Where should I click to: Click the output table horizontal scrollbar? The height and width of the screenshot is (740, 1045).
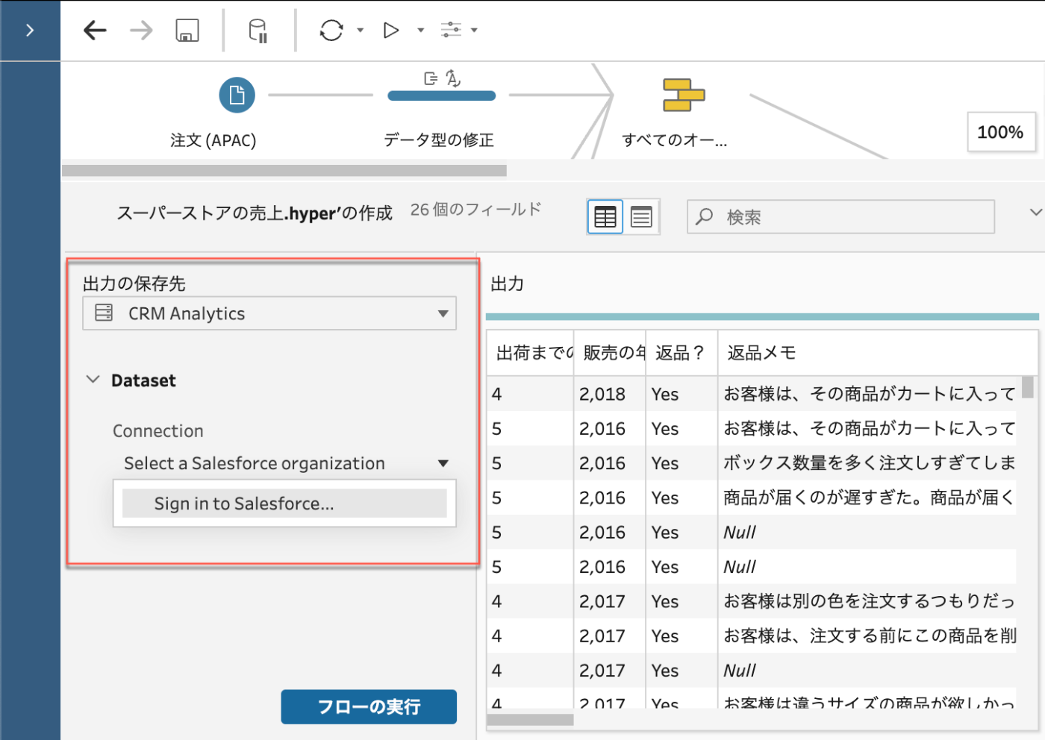[531, 720]
